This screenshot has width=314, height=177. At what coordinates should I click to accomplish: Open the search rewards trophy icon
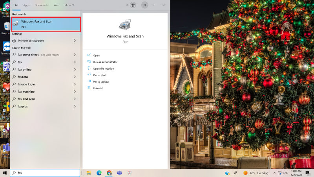coord(133,5)
